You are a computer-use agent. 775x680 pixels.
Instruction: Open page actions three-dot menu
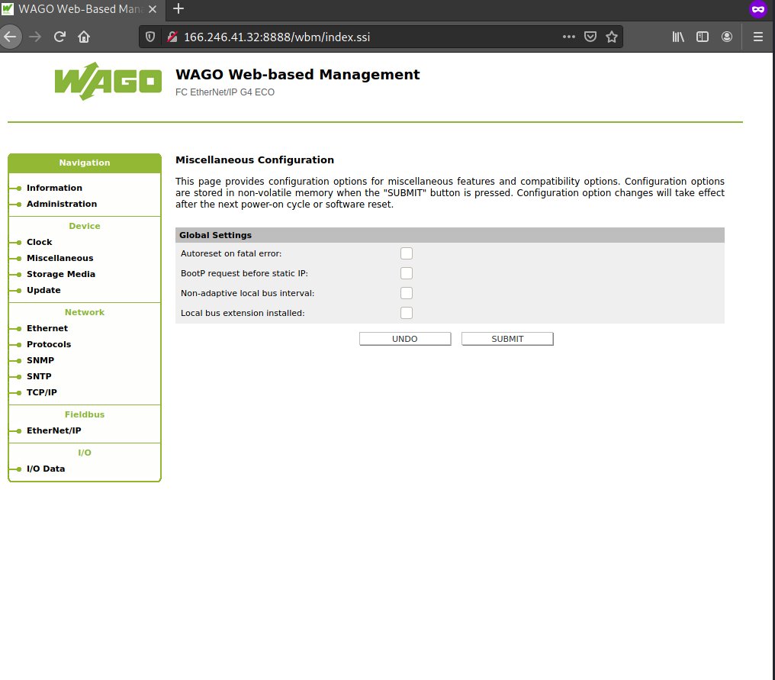pyautogui.click(x=569, y=37)
